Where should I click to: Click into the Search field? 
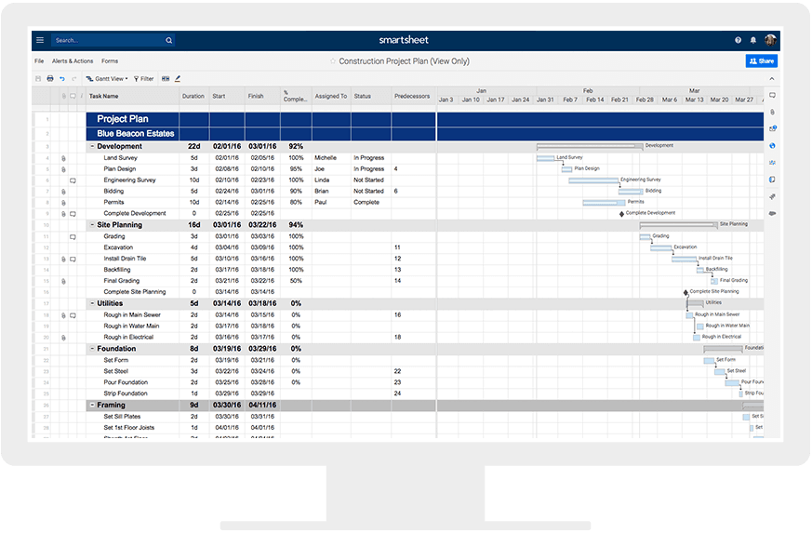[107, 41]
